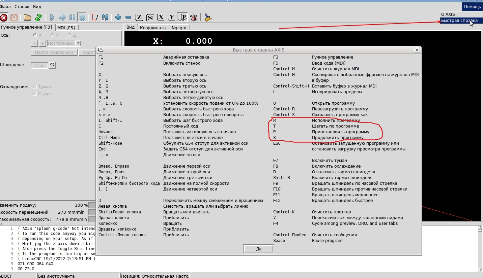Switch to the Y view icon
The height and width of the screenshot is (278, 483).
point(171,18)
